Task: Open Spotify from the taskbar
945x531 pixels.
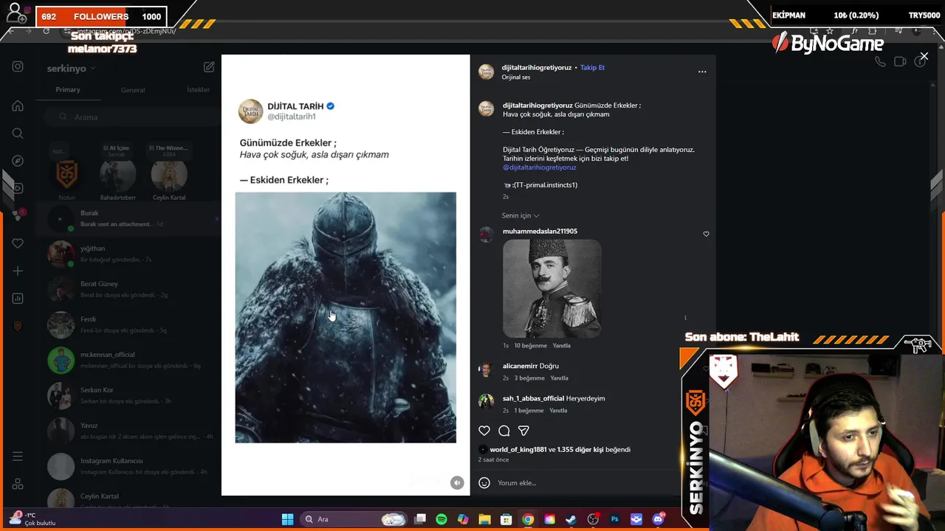Action: (441, 519)
